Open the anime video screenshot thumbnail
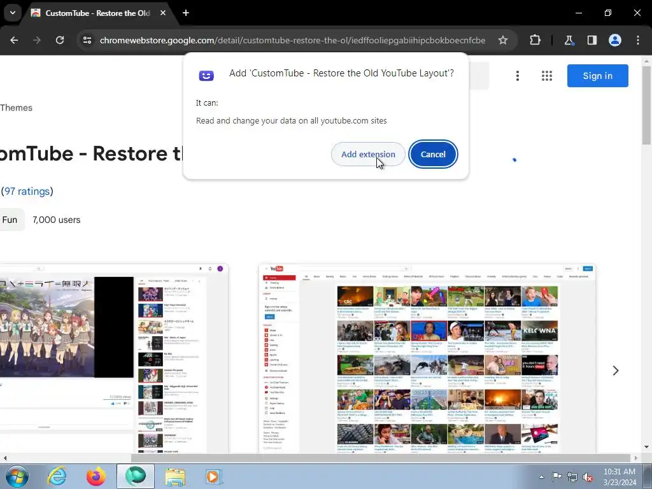 [x=114, y=358]
